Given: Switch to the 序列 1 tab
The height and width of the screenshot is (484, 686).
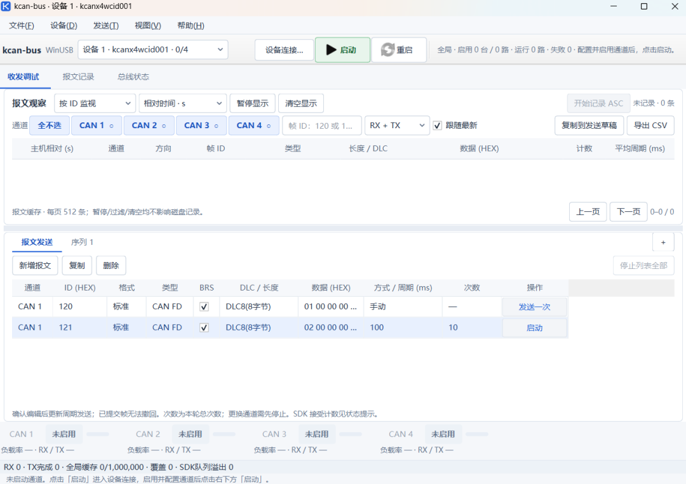Looking at the screenshot, I should (x=82, y=242).
